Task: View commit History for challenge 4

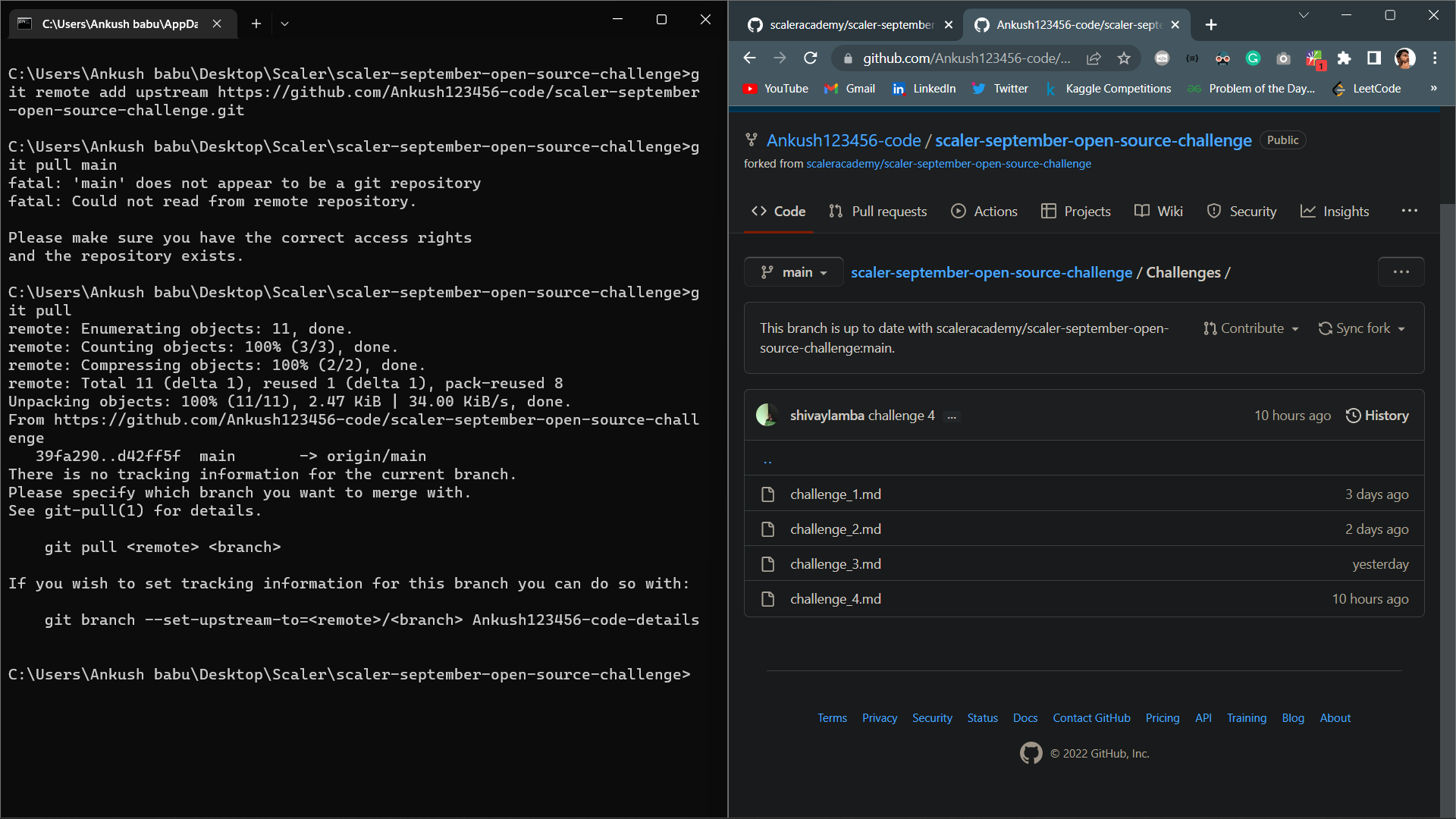Action: pyautogui.click(x=1377, y=415)
